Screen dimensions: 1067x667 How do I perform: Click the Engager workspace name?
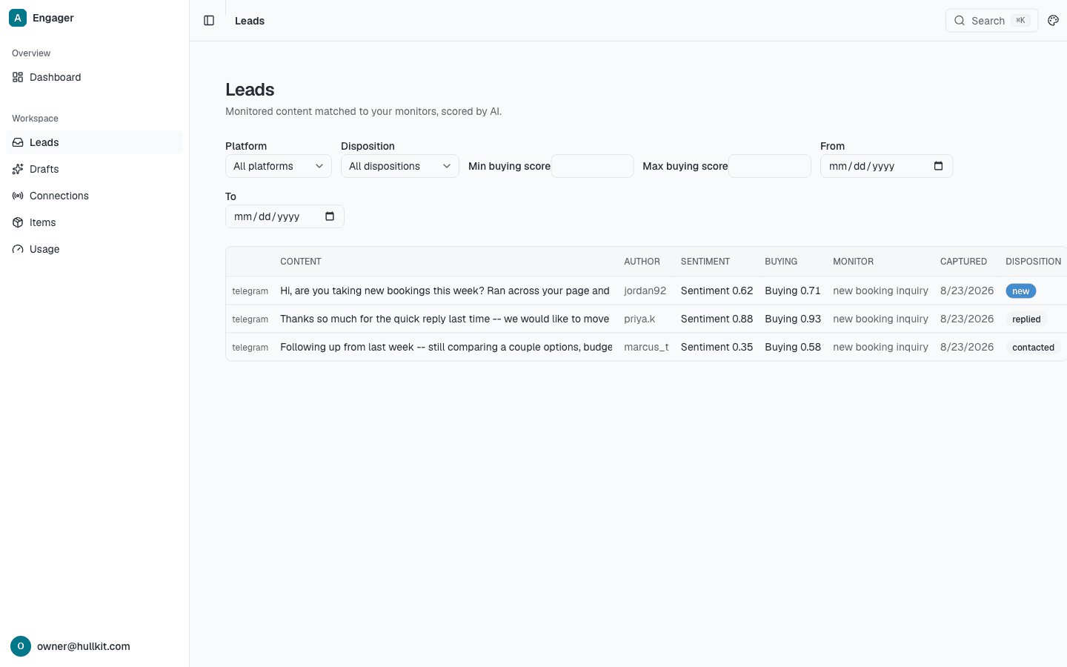pyautogui.click(x=53, y=18)
